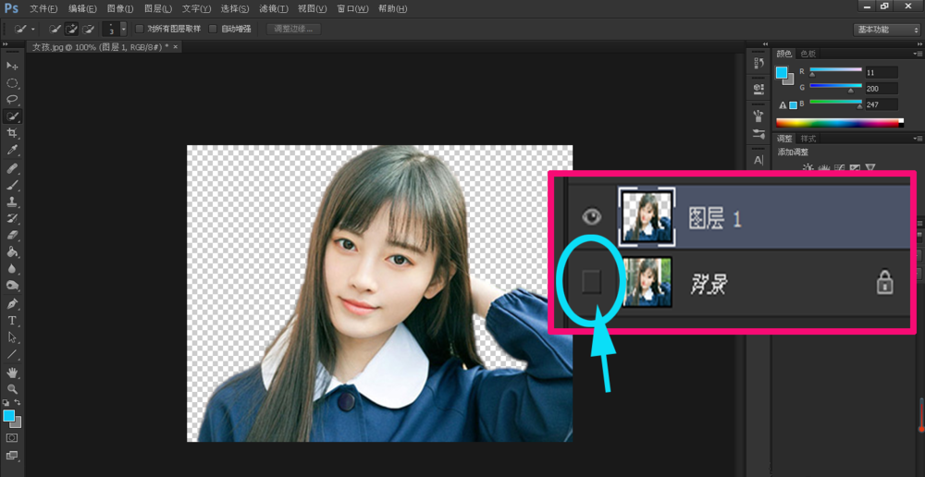This screenshot has width=925, height=477.
Task: Open the 图像(I) menu
Action: pos(120,9)
